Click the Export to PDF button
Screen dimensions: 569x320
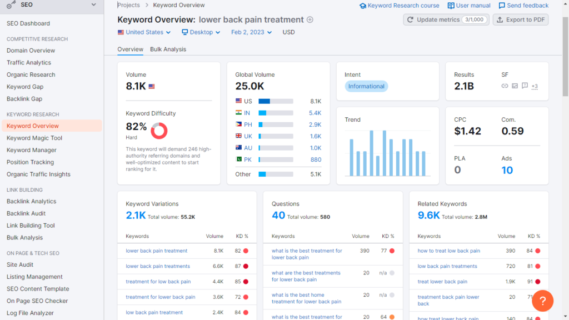coord(520,19)
